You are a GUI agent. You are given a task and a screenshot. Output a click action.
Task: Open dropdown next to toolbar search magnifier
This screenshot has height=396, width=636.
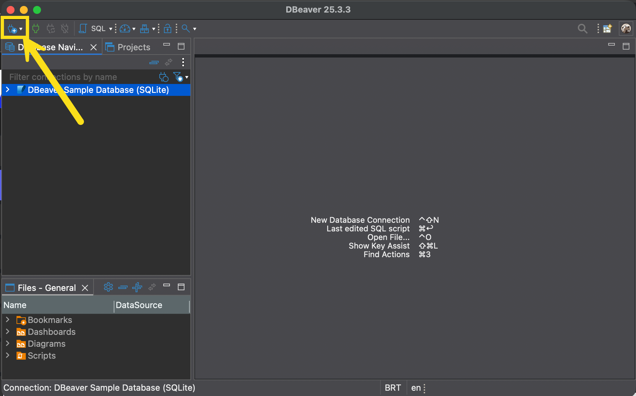tap(195, 29)
